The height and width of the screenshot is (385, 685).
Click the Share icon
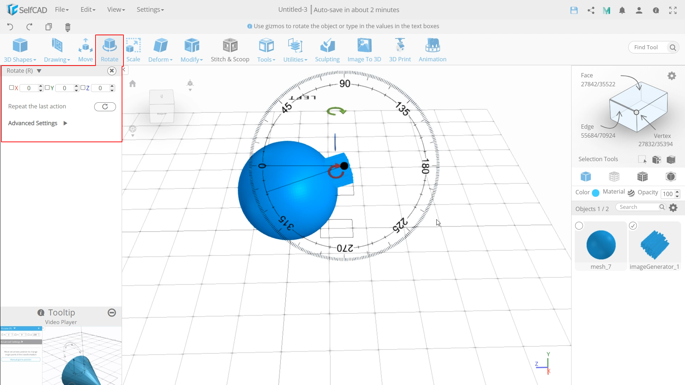point(591,10)
